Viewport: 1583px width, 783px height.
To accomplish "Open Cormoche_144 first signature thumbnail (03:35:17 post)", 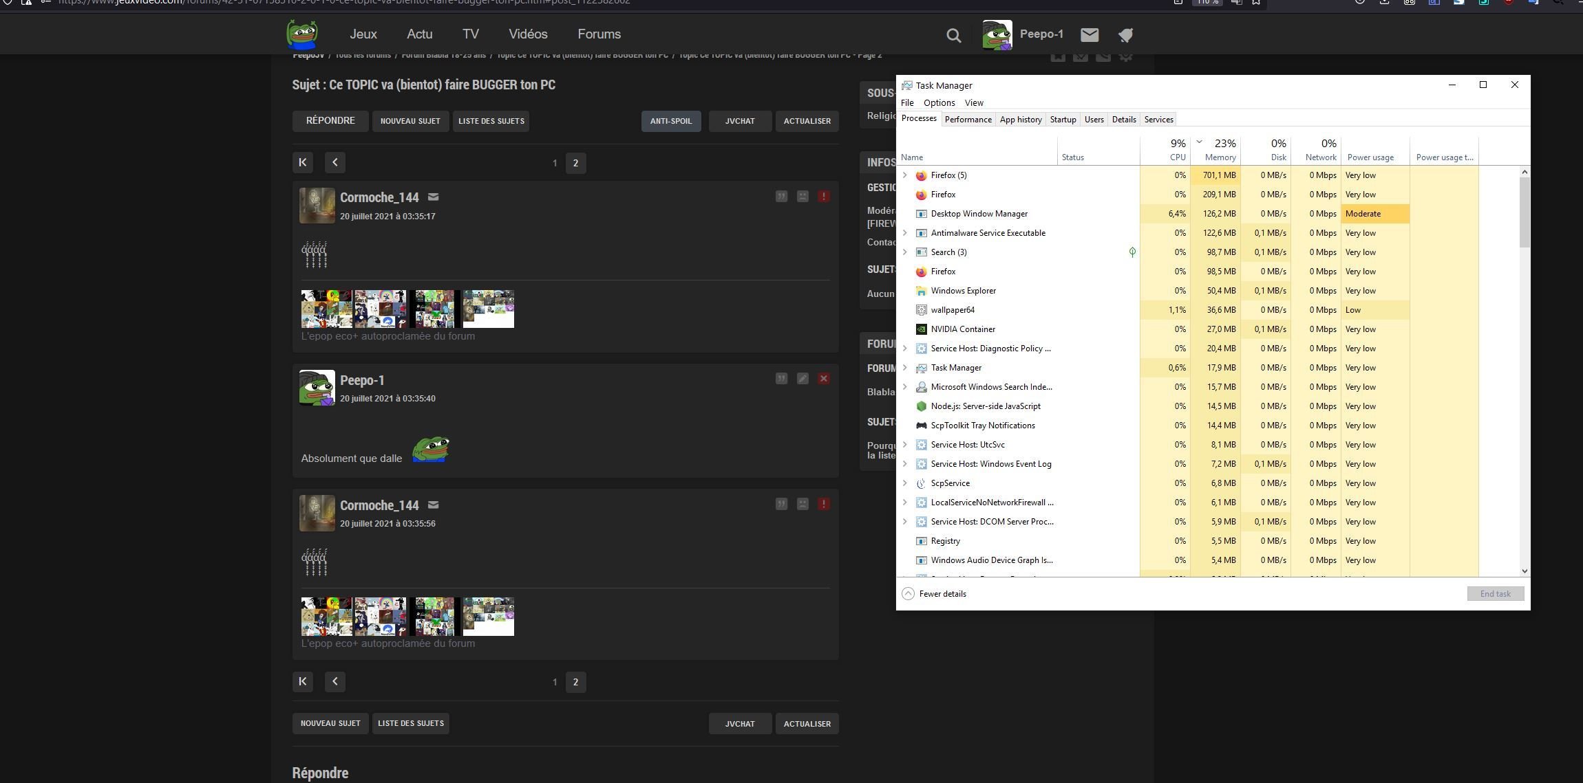I will click(x=326, y=309).
